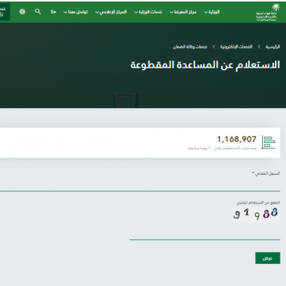Image resolution: width=286 pixels, height=286 pixels.
Task: Click the page heading الاستعلام عن المساعدة المقطوعة
Action: [205, 65]
